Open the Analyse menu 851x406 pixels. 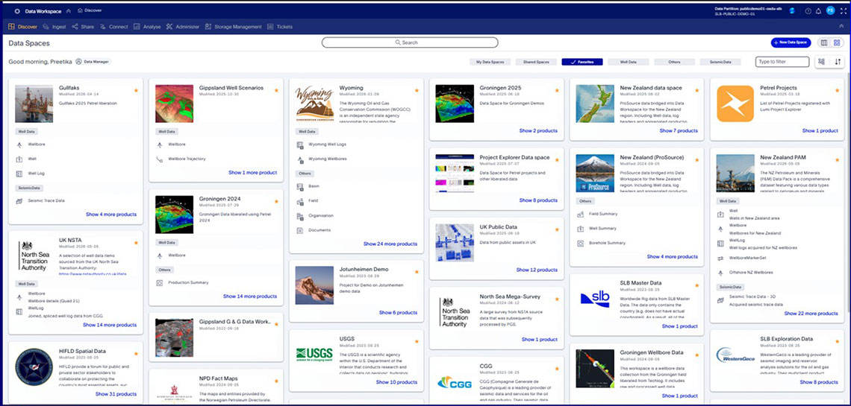tap(147, 27)
